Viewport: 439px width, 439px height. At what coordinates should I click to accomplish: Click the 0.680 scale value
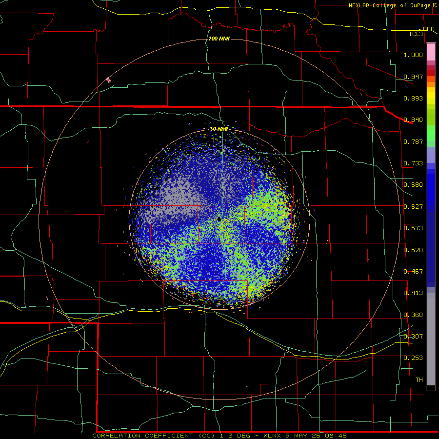click(413, 185)
